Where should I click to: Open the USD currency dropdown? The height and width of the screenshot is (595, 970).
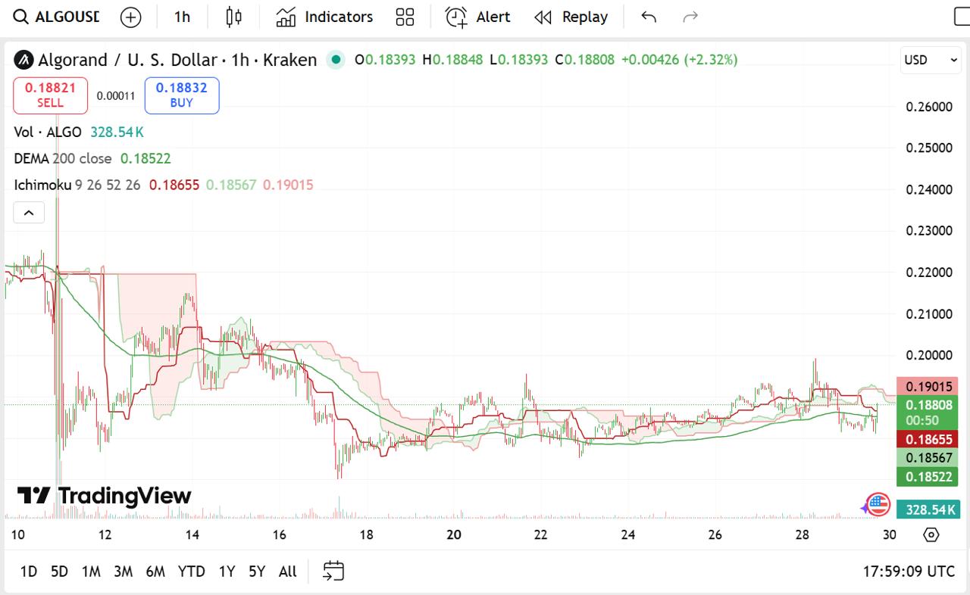point(931,60)
